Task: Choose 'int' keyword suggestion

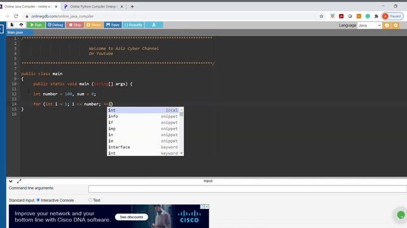Action: [x=143, y=153]
